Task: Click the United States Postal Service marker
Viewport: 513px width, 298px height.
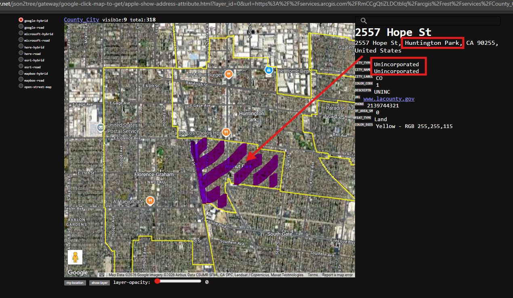Action: point(100,128)
